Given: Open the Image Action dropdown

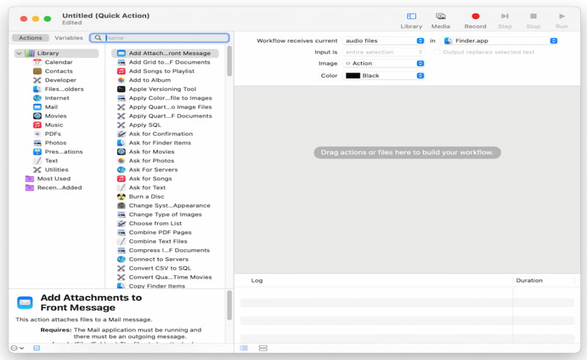Looking at the screenshot, I should click(384, 64).
